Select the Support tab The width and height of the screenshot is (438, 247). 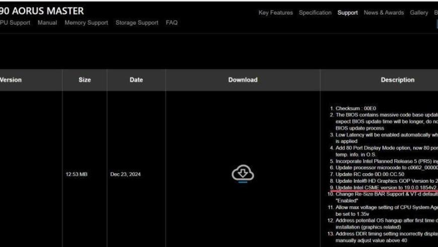tap(347, 13)
